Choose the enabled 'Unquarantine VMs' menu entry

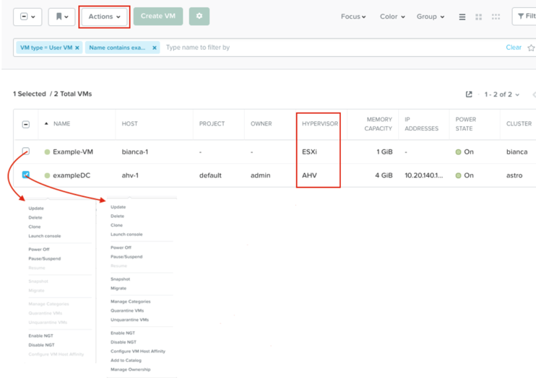(x=129, y=320)
